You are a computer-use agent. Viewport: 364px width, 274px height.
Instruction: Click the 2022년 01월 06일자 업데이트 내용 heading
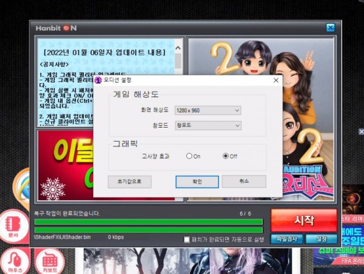(x=105, y=52)
